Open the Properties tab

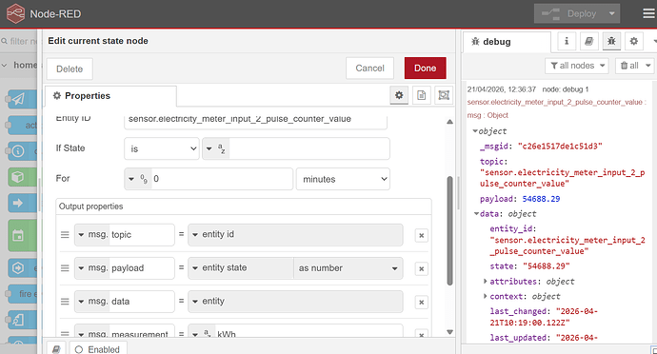pos(110,96)
